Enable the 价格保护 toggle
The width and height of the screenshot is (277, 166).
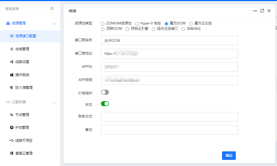pyautogui.click(x=105, y=92)
